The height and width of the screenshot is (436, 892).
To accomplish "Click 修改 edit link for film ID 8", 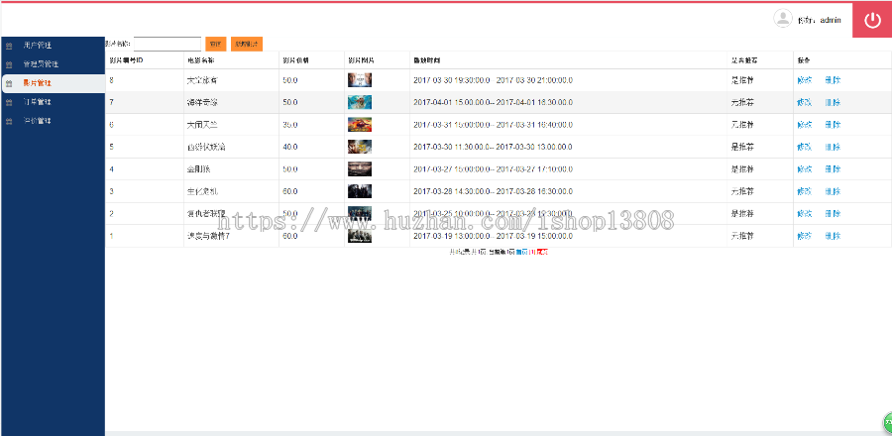I will pos(805,80).
